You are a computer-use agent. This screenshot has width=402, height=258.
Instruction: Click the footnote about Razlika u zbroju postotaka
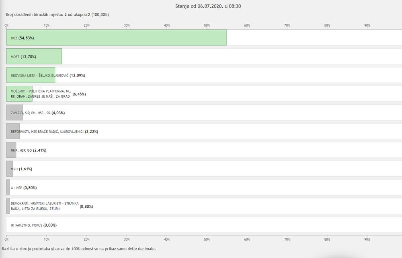[x=79, y=249]
